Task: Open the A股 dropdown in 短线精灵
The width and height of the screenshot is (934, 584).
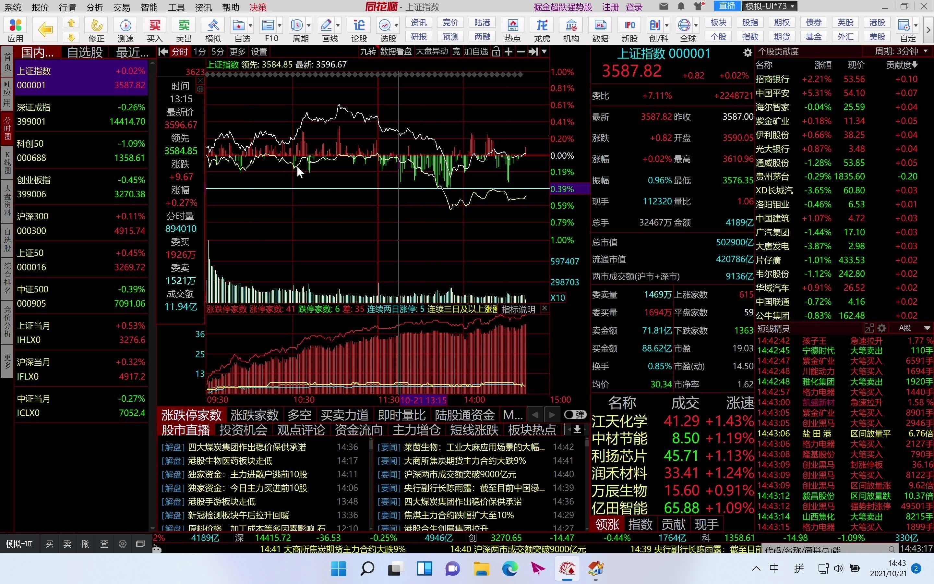Action: [x=915, y=328]
